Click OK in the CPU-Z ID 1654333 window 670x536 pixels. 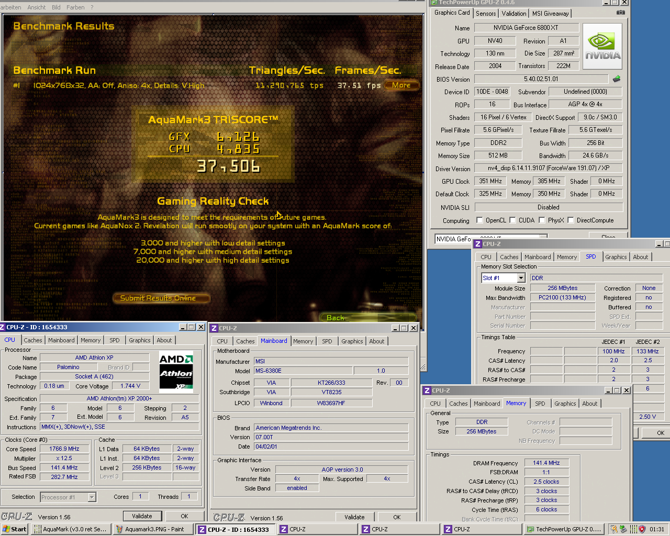pos(184,516)
